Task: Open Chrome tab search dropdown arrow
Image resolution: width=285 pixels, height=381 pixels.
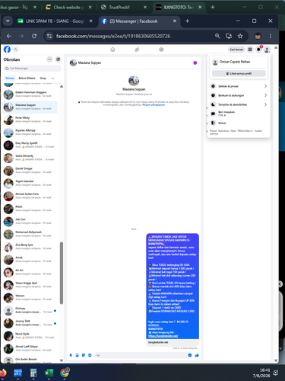Action: click(x=8, y=21)
